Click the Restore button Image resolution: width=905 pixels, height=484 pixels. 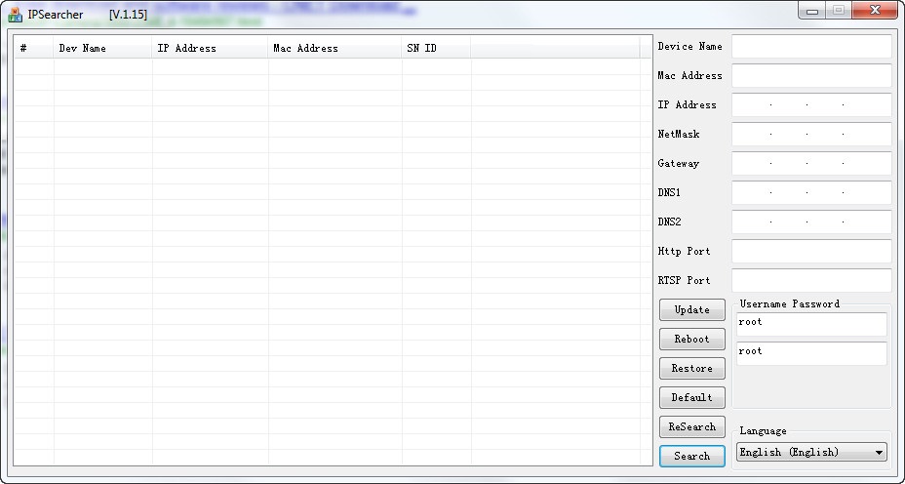(x=692, y=368)
